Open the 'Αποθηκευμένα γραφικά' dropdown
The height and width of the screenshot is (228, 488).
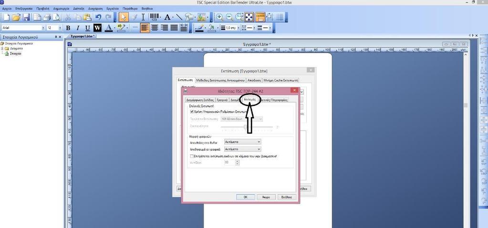[x=242, y=149]
